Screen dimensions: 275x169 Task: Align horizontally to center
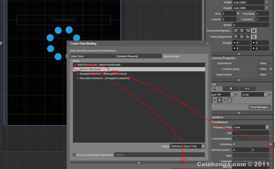pyautogui.click(x=242, y=31)
